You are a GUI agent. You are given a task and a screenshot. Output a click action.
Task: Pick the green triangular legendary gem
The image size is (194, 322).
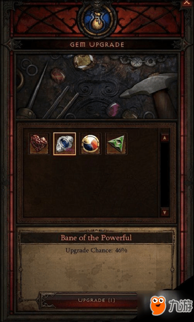pyautogui.click(x=116, y=144)
